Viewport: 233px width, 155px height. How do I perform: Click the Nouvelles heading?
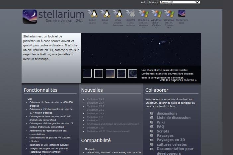tap(92, 90)
